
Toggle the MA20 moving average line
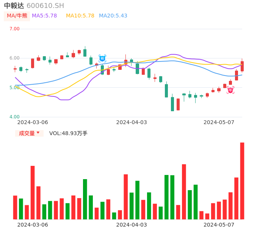click(x=113, y=16)
